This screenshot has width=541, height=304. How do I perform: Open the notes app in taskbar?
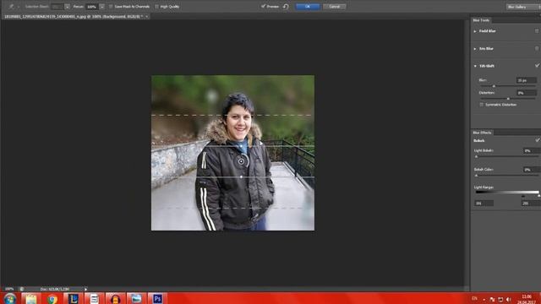click(30, 298)
